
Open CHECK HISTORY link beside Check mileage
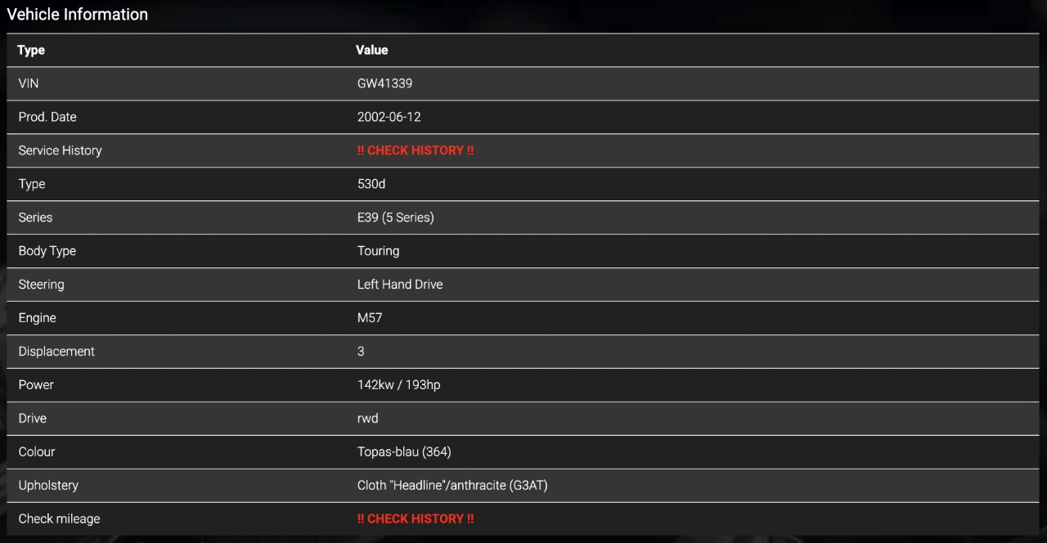pos(416,518)
